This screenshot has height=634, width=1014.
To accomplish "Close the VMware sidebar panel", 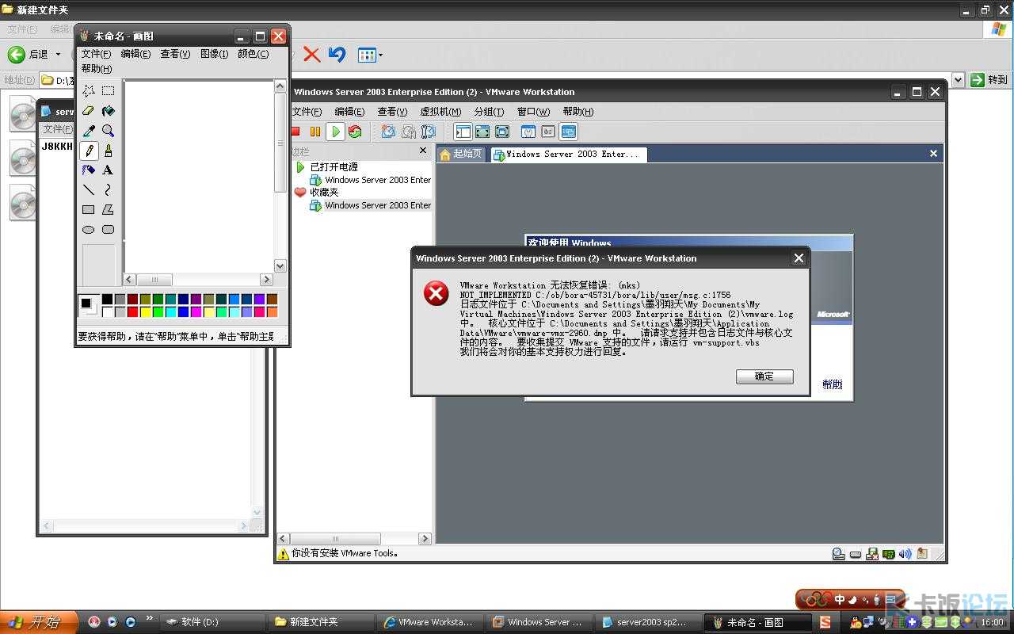I will (x=422, y=151).
